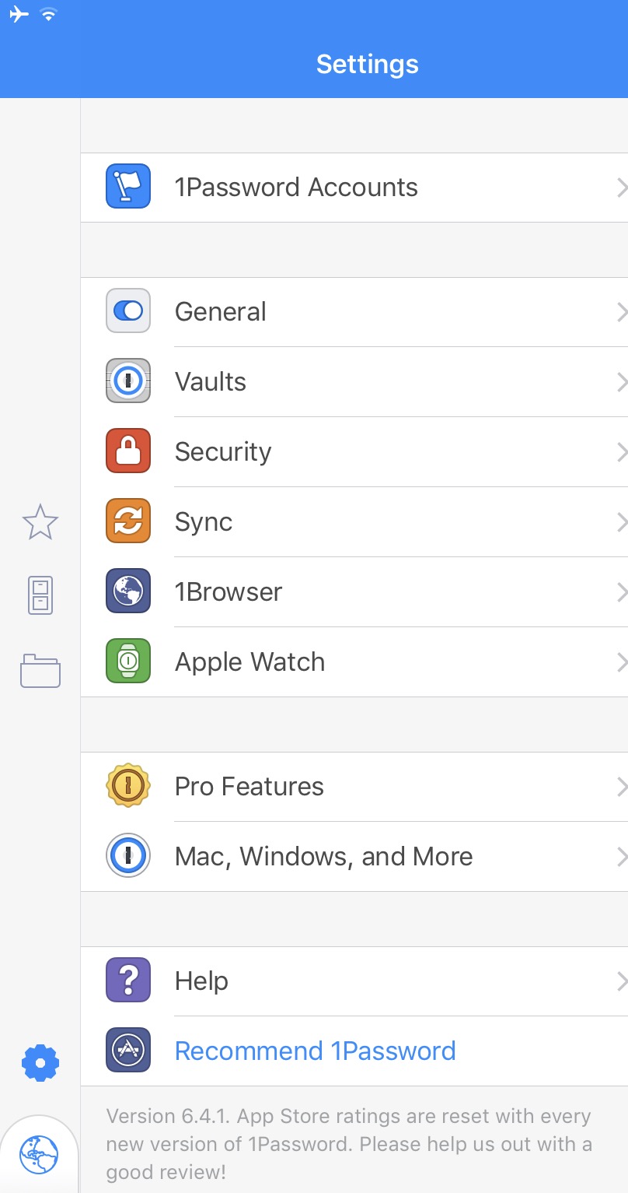This screenshot has width=628, height=1193.
Task: Open the Help settings row
Action: click(311, 980)
